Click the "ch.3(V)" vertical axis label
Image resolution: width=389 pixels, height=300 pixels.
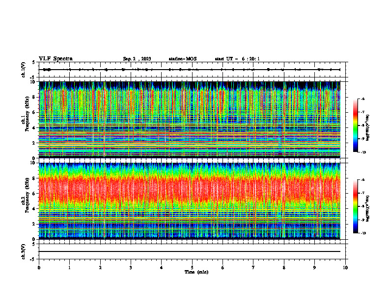click(x=23, y=252)
